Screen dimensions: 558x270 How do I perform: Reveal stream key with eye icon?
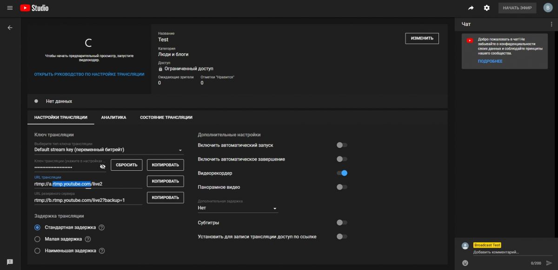tap(103, 166)
